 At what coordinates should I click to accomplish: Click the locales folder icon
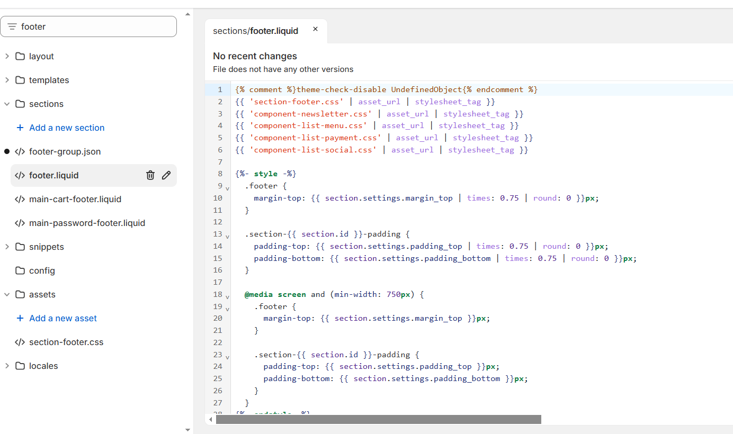tap(20, 366)
